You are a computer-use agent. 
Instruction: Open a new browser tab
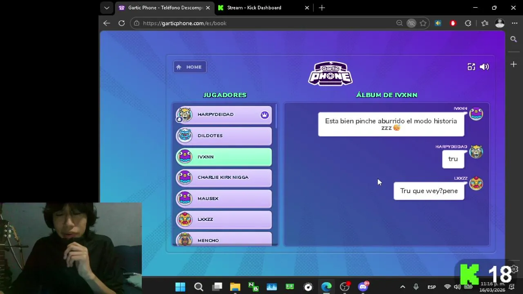(x=322, y=8)
